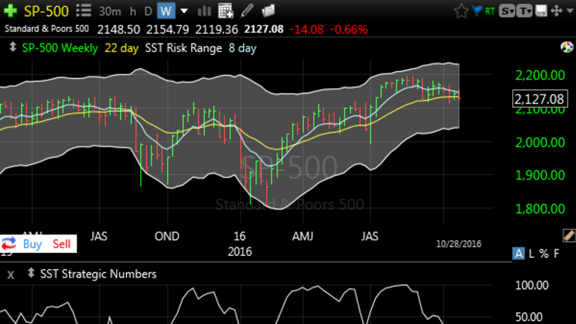Click the bold 2127.08 last price in header
The width and height of the screenshot is (576, 324).
click(264, 29)
